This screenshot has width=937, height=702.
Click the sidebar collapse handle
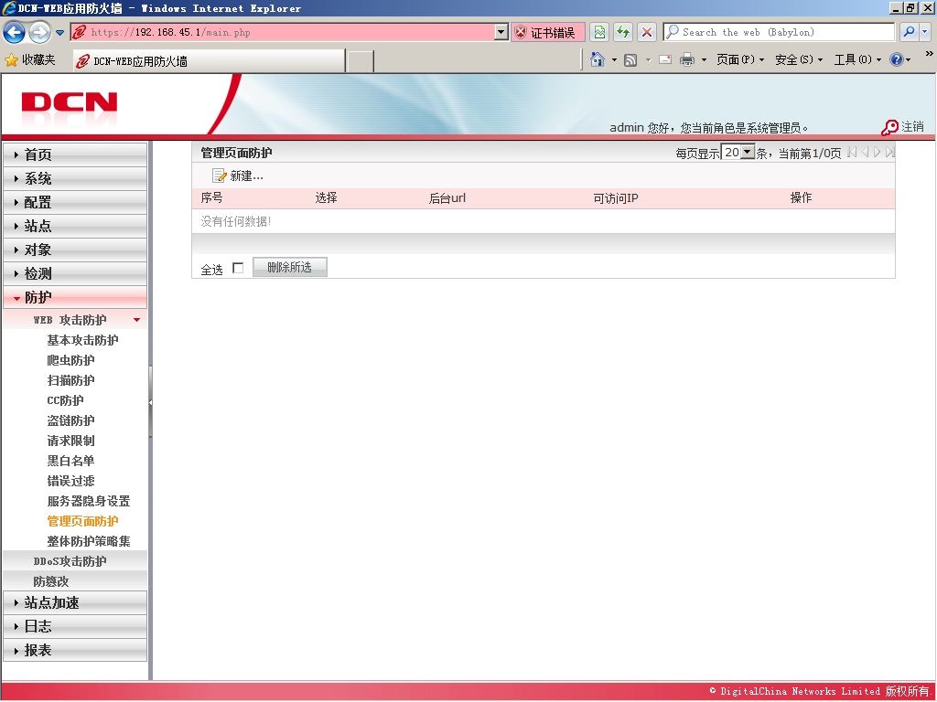[151, 403]
